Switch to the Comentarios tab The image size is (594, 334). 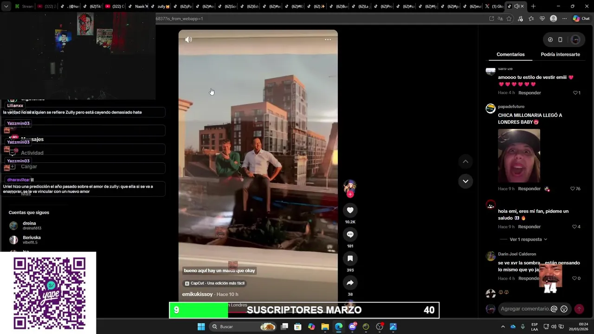[x=510, y=54]
